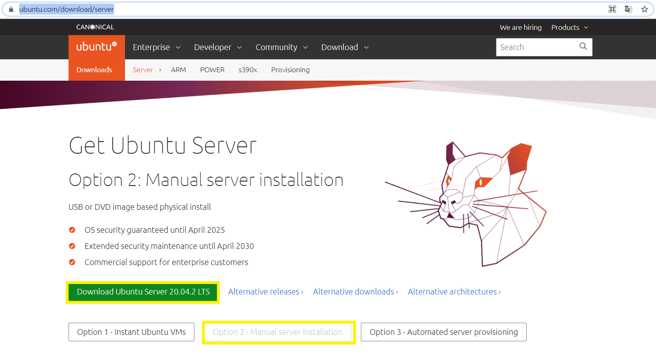
Task: Click the checkmark icon beside Extended security
Action: pyautogui.click(x=72, y=246)
